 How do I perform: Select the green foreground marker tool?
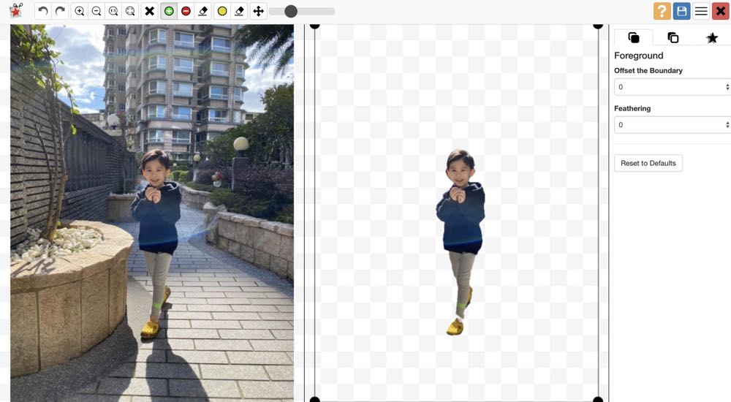click(170, 11)
